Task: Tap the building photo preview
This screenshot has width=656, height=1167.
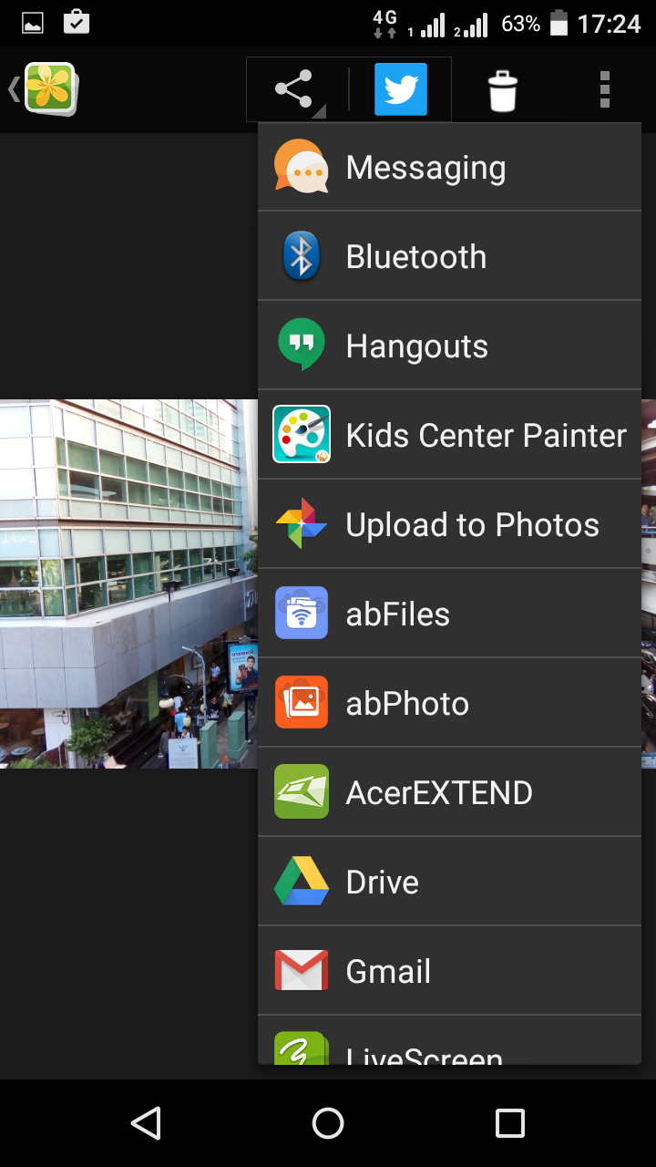Action: point(128,583)
